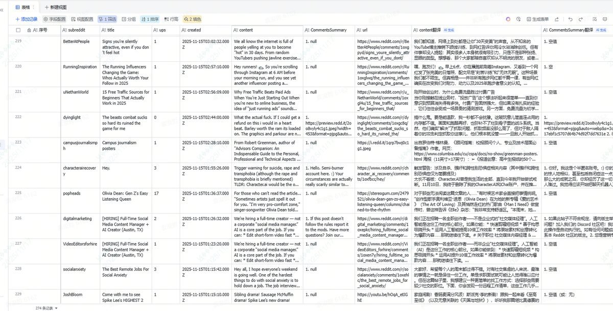Open the 2 填色 fill color settings

click(x=192, y=19)
